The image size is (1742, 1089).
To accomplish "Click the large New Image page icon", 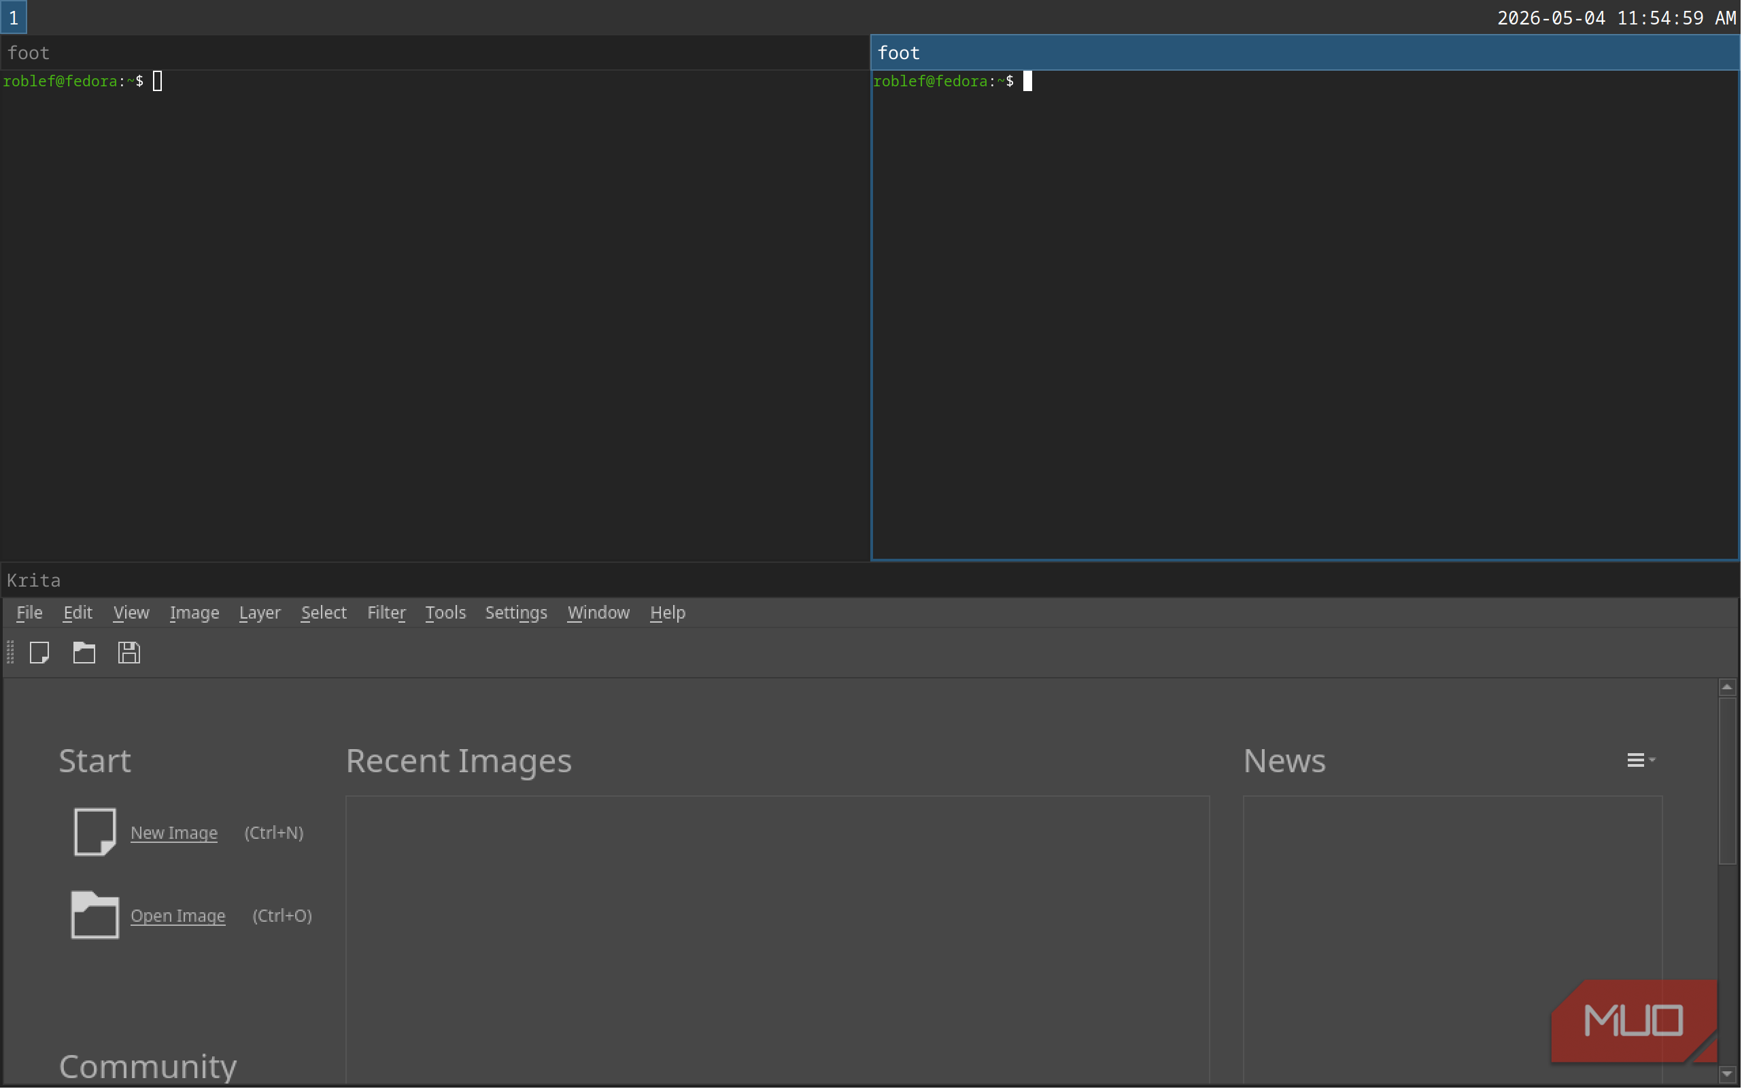I will tap(95, 833).
